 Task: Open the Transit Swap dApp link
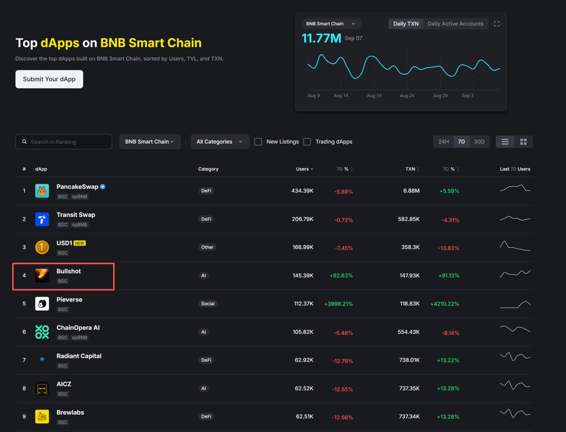[x=76, y=215]
